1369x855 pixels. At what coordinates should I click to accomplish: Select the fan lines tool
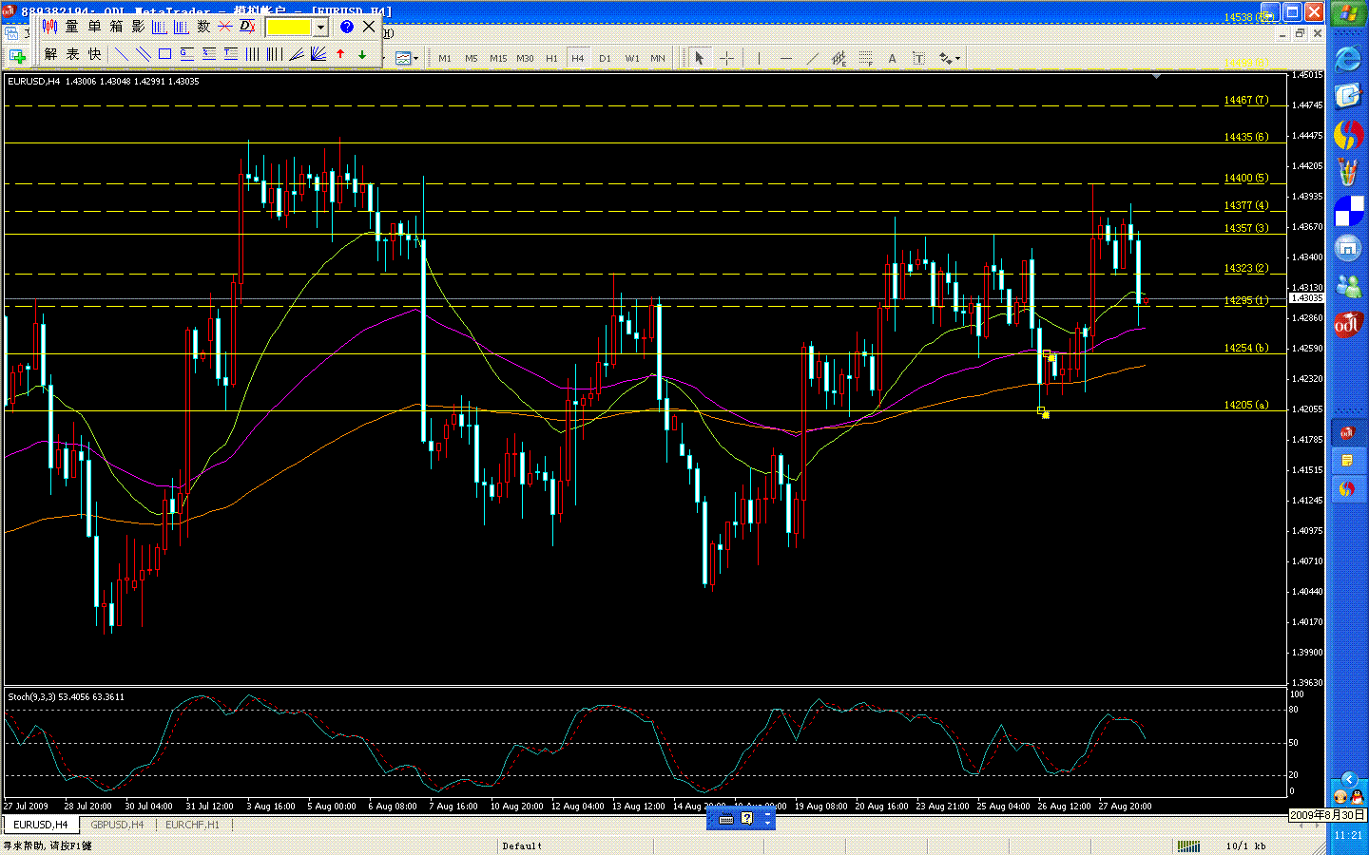297,54
